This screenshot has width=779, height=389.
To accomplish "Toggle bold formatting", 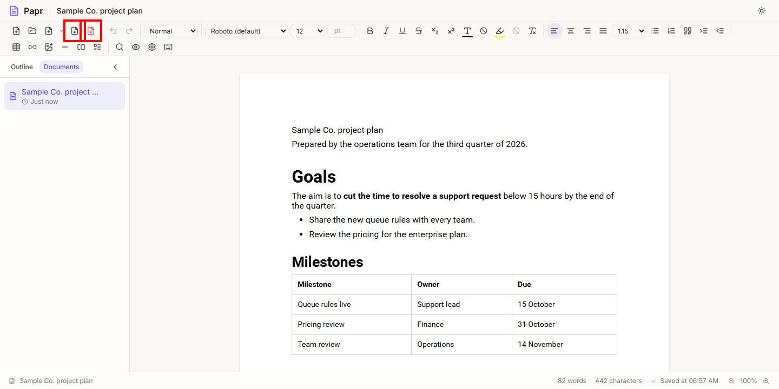I will click(370, 31).
